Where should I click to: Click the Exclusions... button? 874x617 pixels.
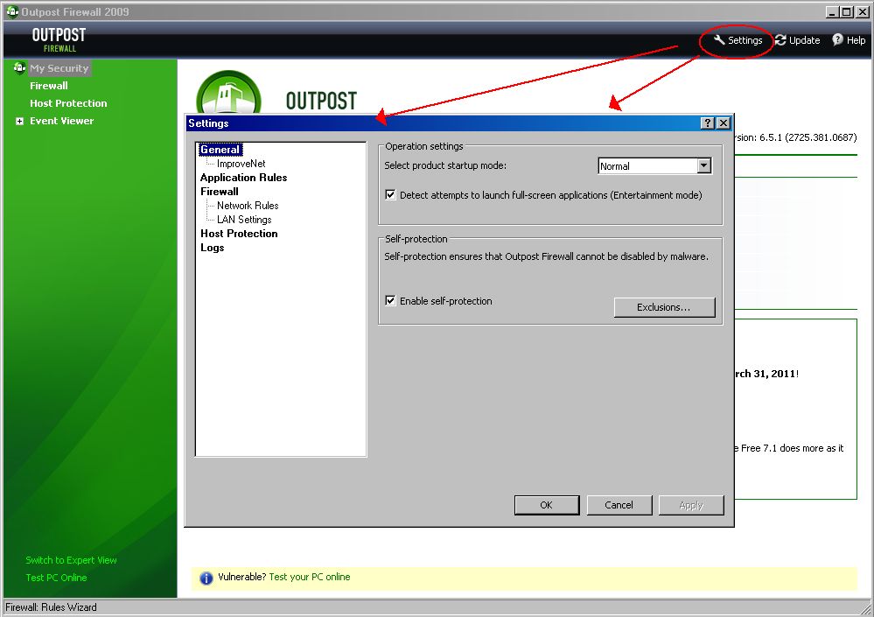coord(664,307)
